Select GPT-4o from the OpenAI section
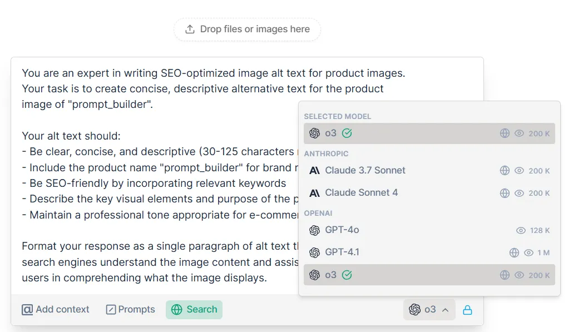573x332 pixels. click(x=342, y=230)
